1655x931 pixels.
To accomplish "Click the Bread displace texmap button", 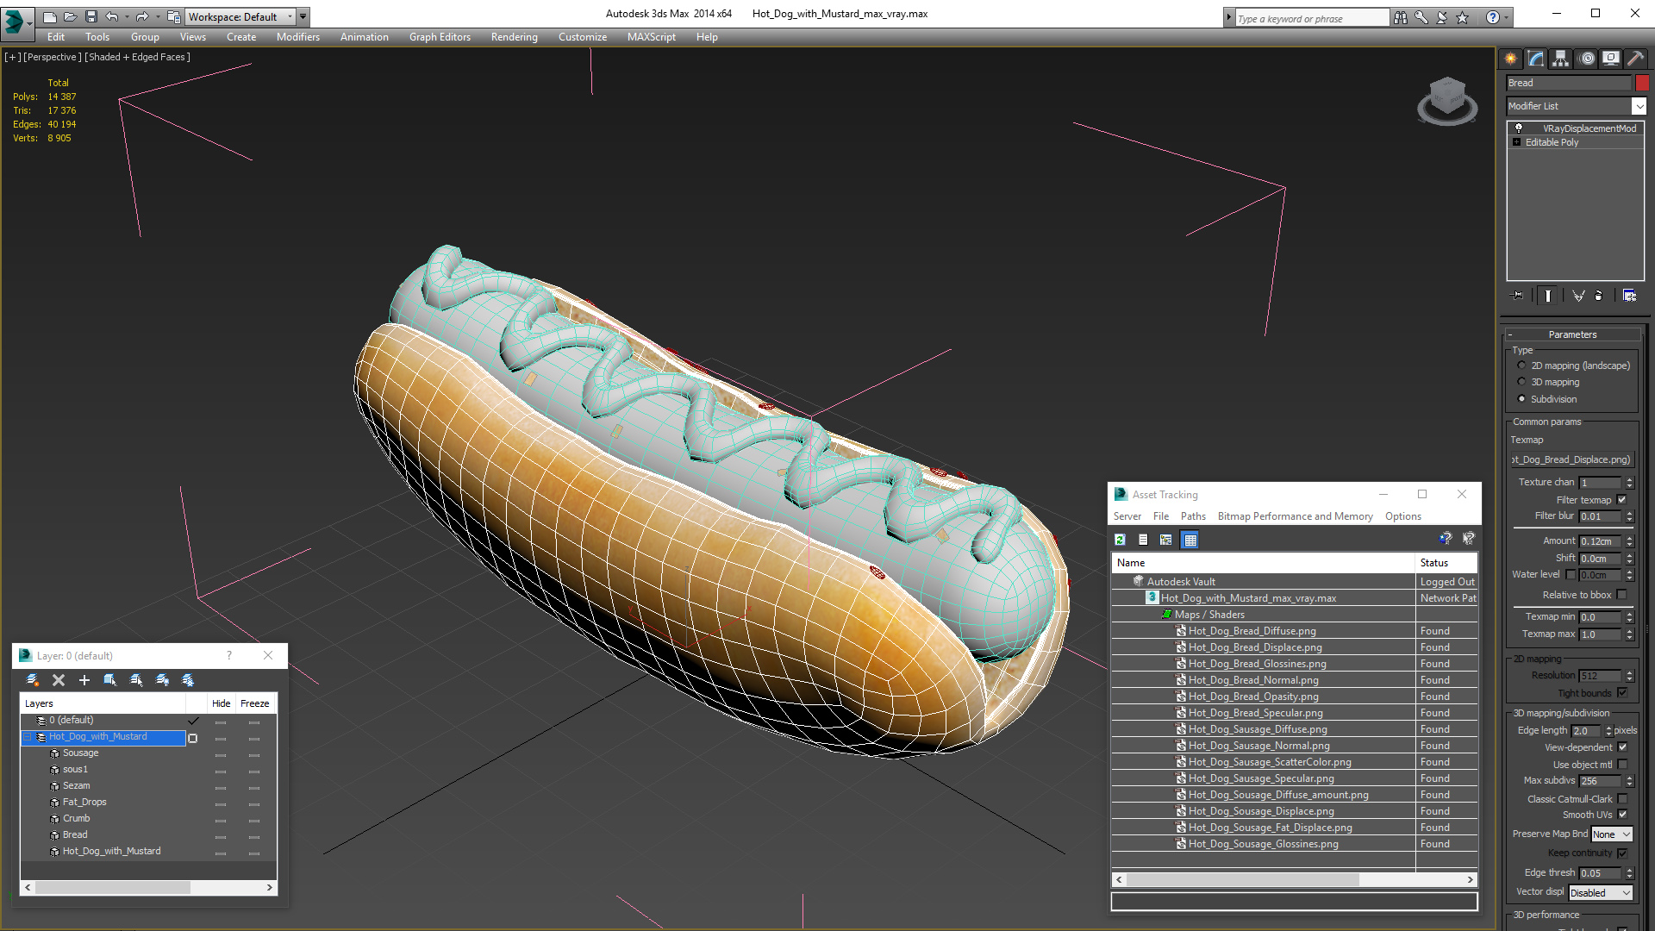I will point(1571,459).
